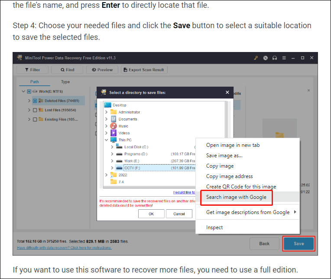Select the CCTV (F:) drive row
The image size is (331, 279).
click(x=155, y=168)
